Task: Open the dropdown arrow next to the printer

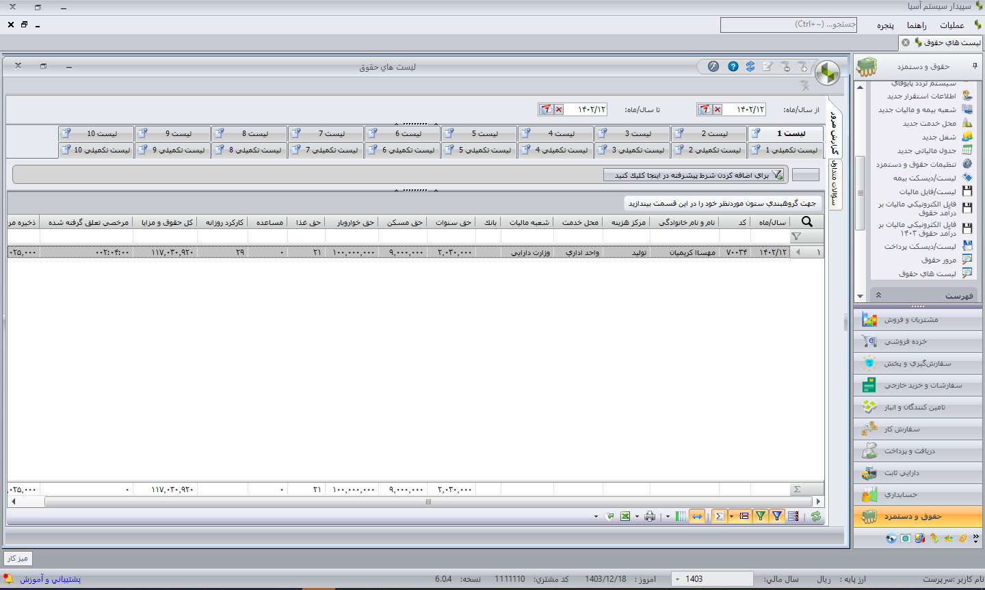Action: pyautogui.click(x=638, y=517)
